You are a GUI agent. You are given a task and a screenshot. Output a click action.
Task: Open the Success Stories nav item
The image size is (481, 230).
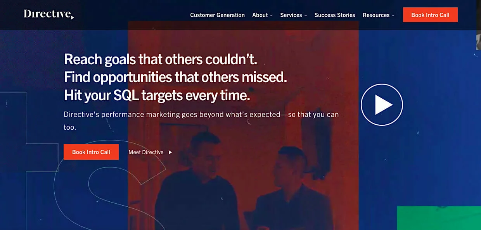point(335,15)
